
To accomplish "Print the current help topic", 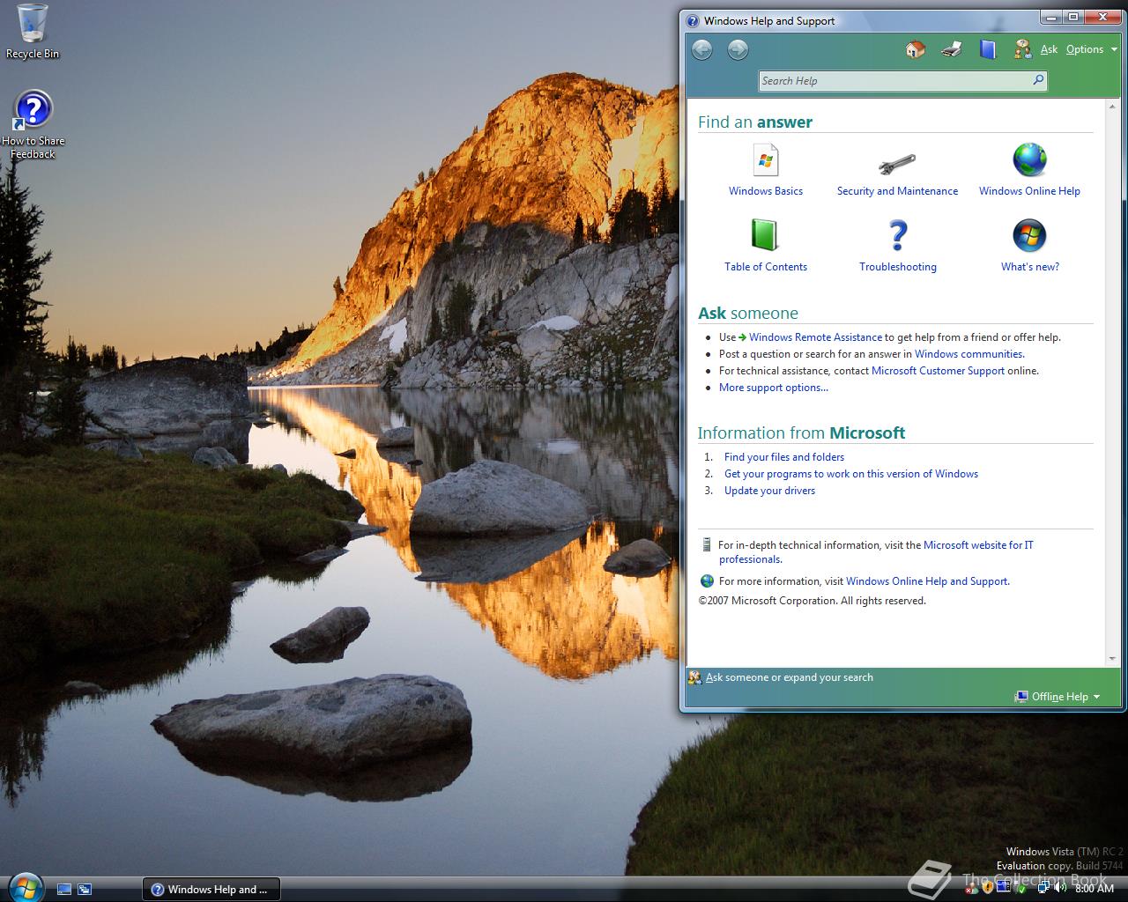I will (x=951, y=49).
